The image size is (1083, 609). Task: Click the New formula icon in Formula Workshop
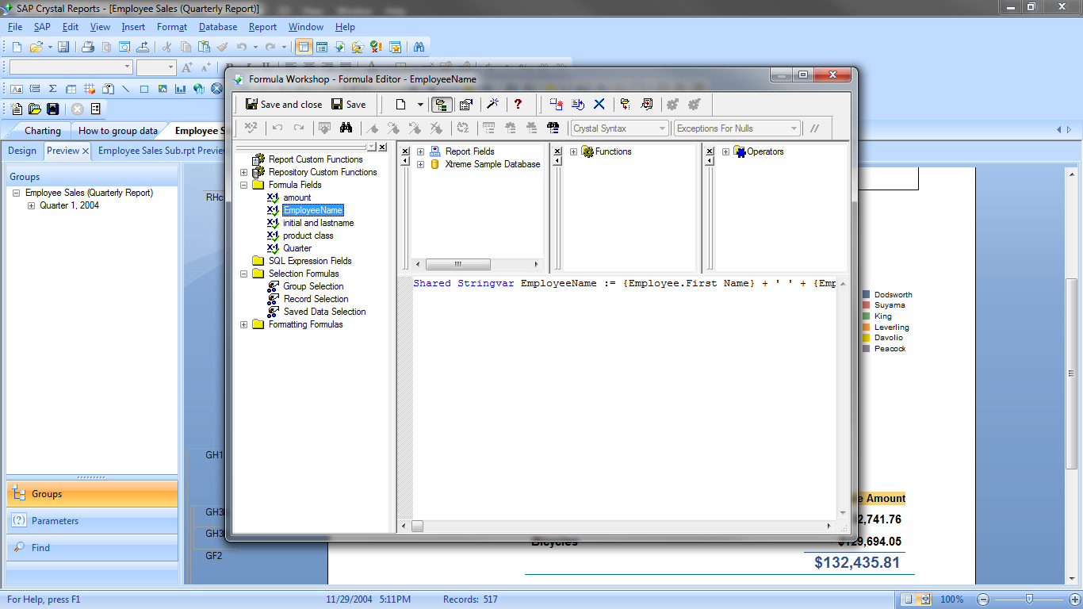tap(401, 104)
